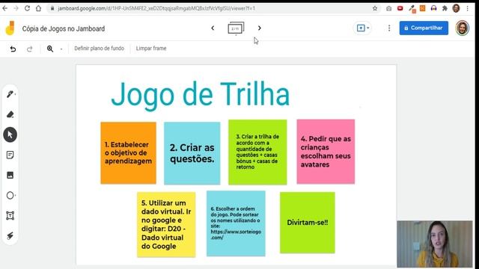Image resolution: width=479 pixels, height=269 pixels.
Task: Click Definir plano de fundo
Action: 100,48
